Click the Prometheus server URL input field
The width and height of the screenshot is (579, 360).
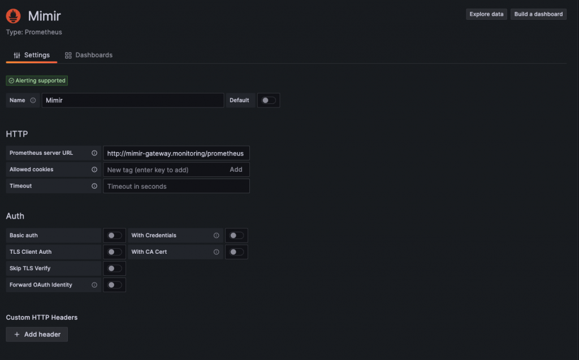[176, 153]
